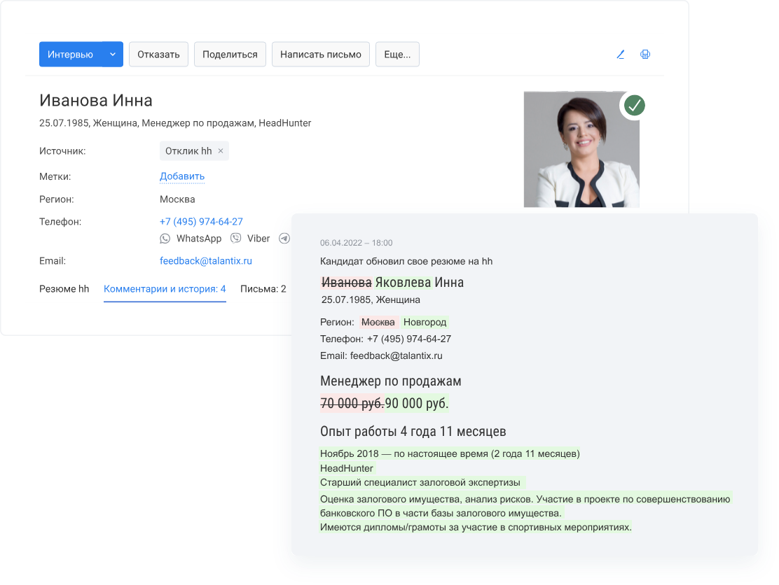The width and height of the screenshot is (779, 585).
Task: Remove the 'Отклик hh' source tag
Action: [x=221, y=151]
